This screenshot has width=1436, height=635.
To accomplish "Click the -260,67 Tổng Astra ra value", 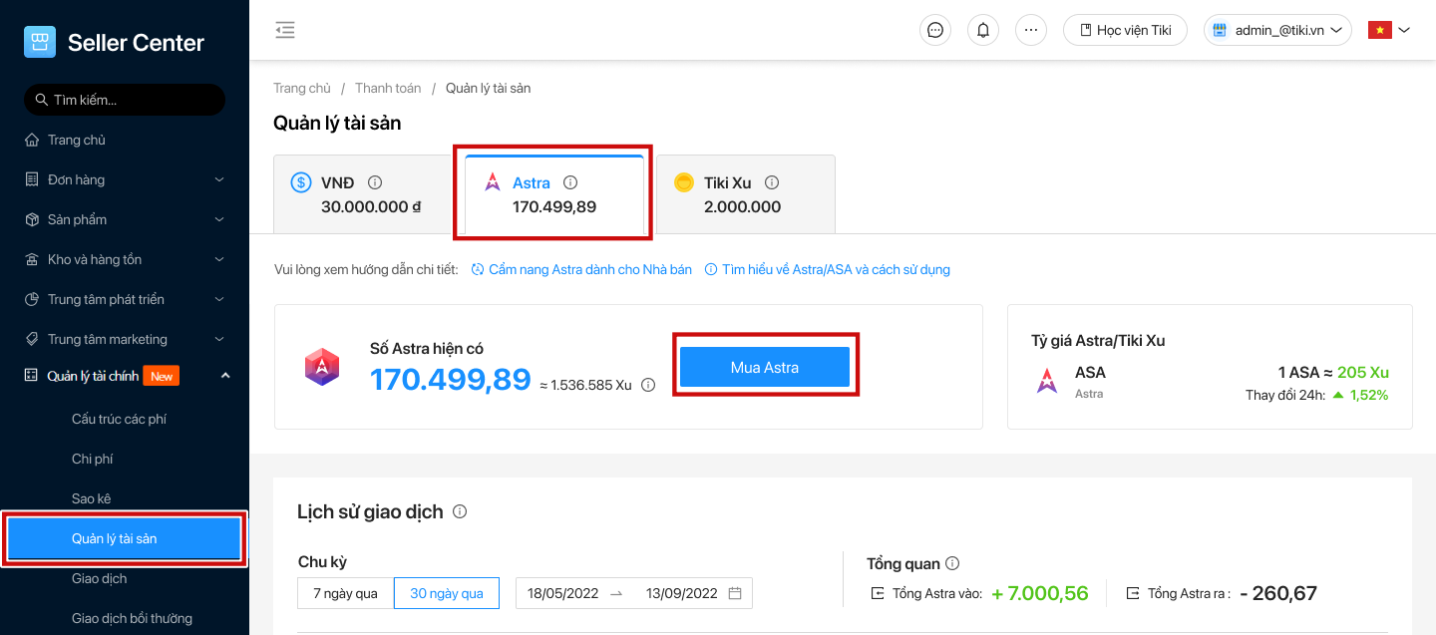I will point(1278,593).
